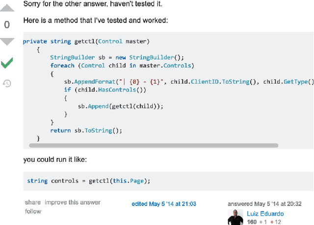Click the bronze badge dot indicator
The image size is (314, 225).
(272, 222)
